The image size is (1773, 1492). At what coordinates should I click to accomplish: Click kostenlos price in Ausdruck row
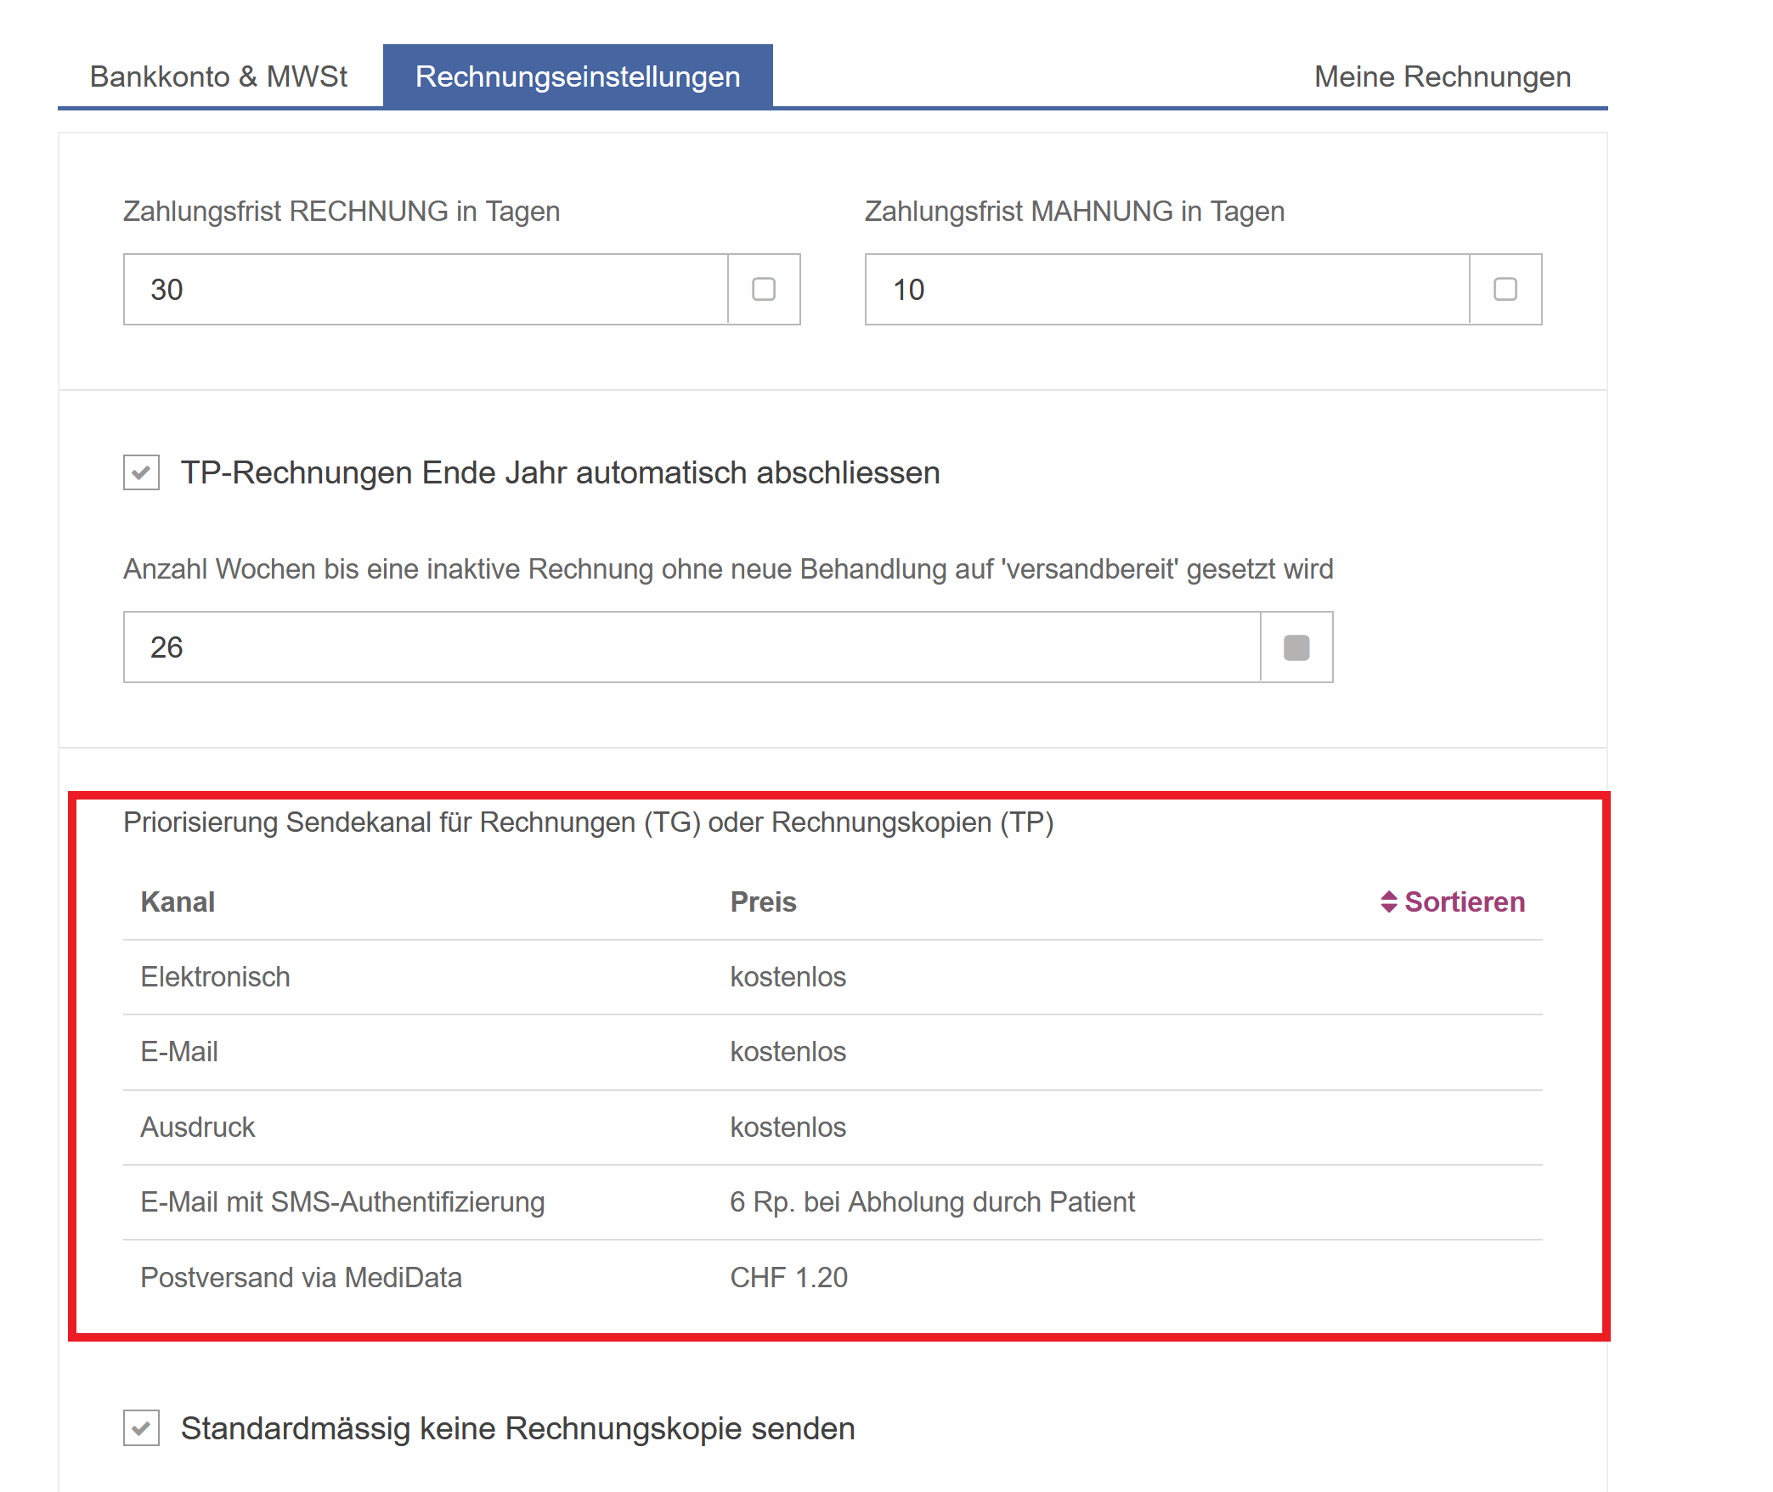[788, 1127]
